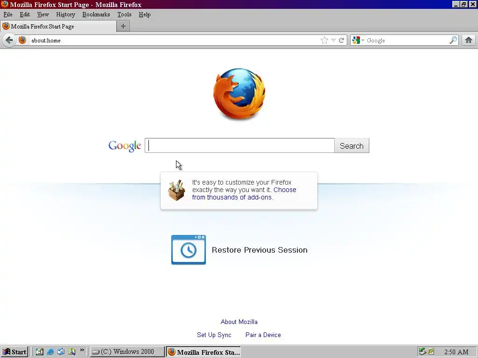Go back with the back arrow button
This screenshot has height=358, width=478.
(x=9, y=40)
